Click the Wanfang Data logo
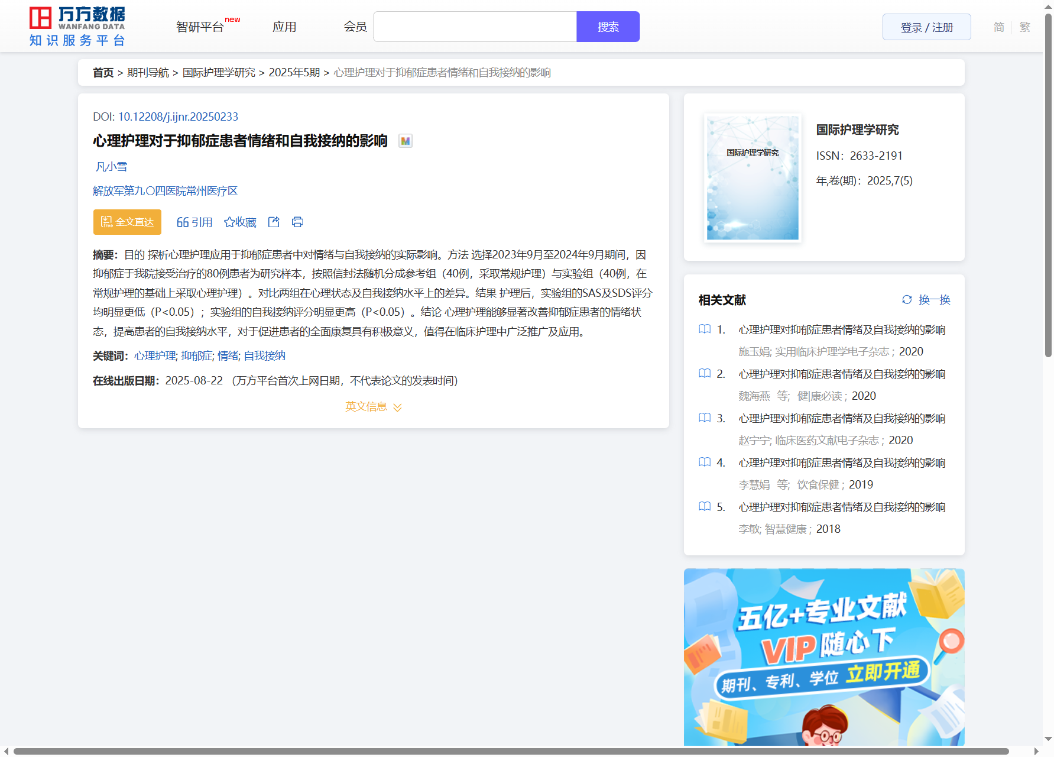Screen dimensions: 1054x757 tap(77, 27)
